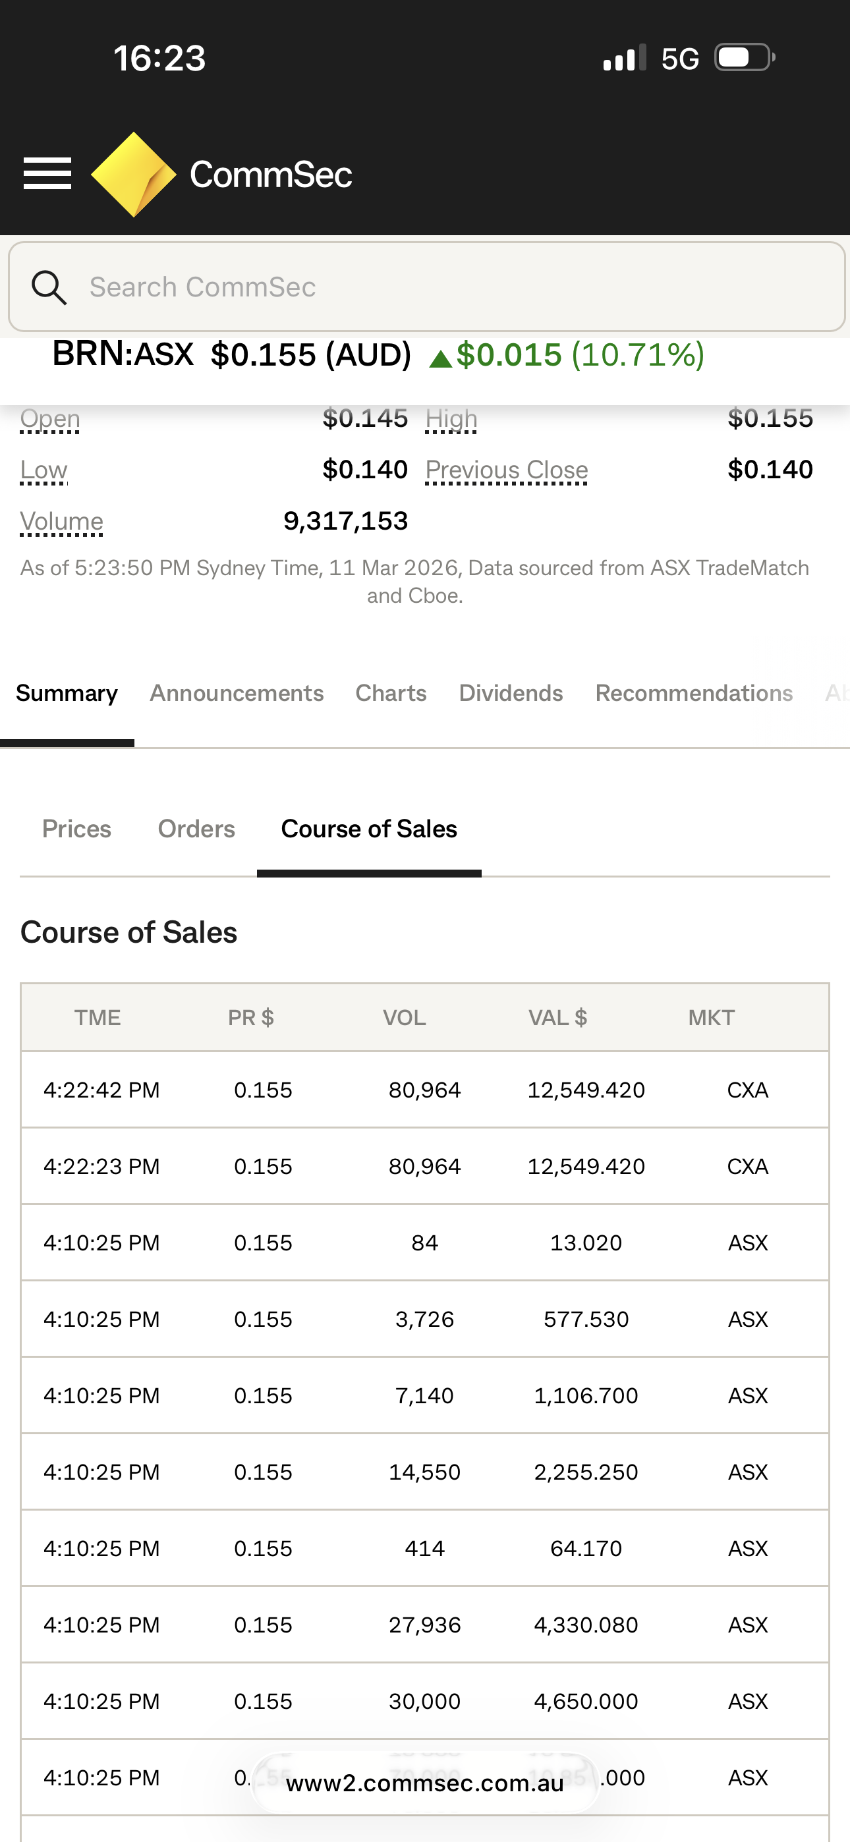This screenshot has width=850, height=1842.
Task: Switch to the Announcements tab
Action: (236, 693)
